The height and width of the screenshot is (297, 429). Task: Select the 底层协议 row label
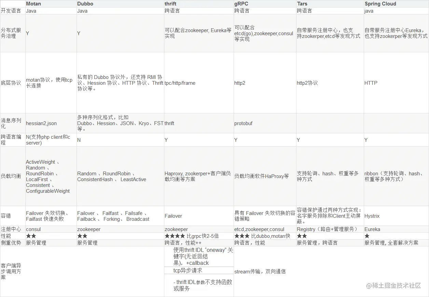click(x=11, y=83)
